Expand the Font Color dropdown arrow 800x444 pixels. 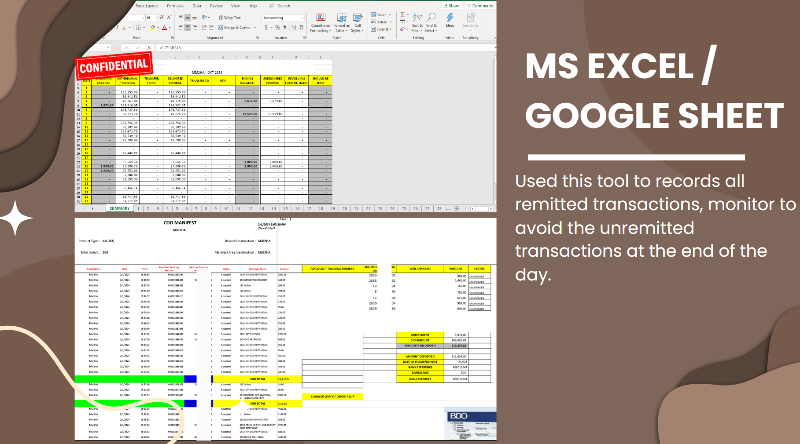point(170,28)
